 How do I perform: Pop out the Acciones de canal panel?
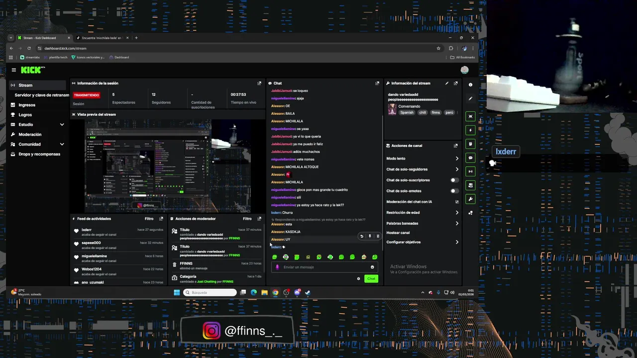(x=455, y=146)
